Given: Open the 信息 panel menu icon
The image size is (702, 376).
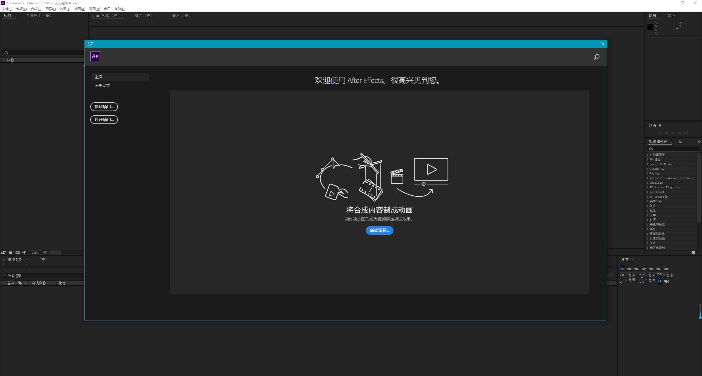Looking at the screenshot, I should [660, 16].
